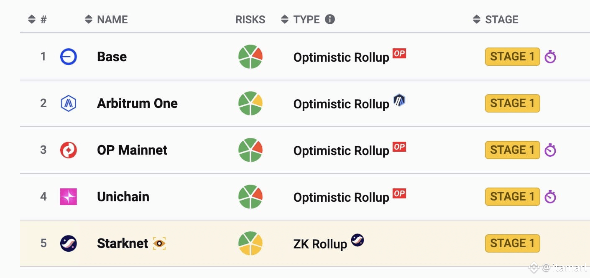Click the TYPE column header
Image resolution: width=590 pixels, height=278 pixels.
pos(306,20)
